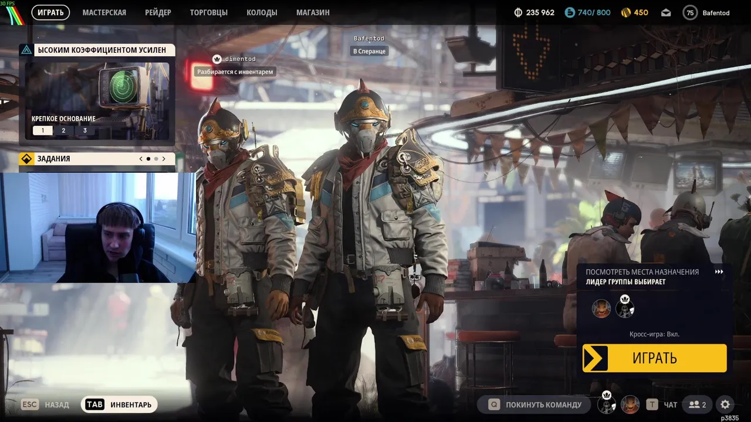Click the webcam overlay of the streamer
The width and height of the screenshot is (751, 422).
98,228
